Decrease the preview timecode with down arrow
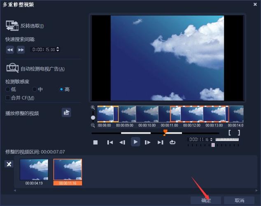The image size is (261, 206). [211, 140]
